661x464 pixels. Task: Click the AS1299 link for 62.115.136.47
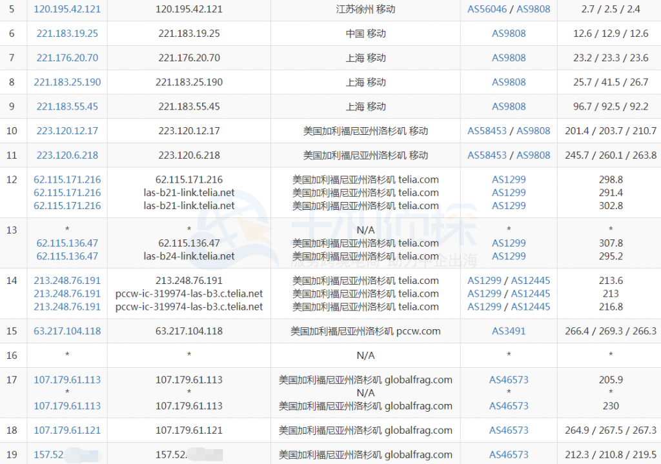point(509,243)
